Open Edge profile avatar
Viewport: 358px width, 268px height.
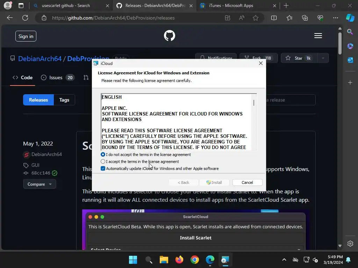[8, 6]
